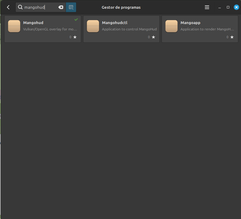241x219 pixels.
Task: Minimize the Gestor de programas window
Action: click(x=220, y=8)
